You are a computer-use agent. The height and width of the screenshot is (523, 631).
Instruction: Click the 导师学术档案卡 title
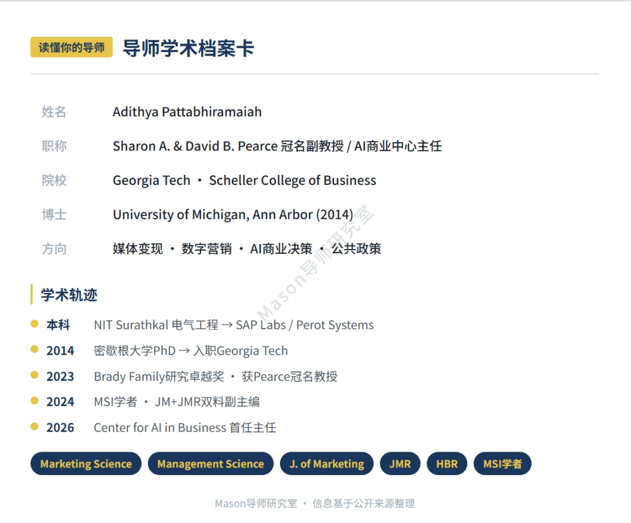188,48
